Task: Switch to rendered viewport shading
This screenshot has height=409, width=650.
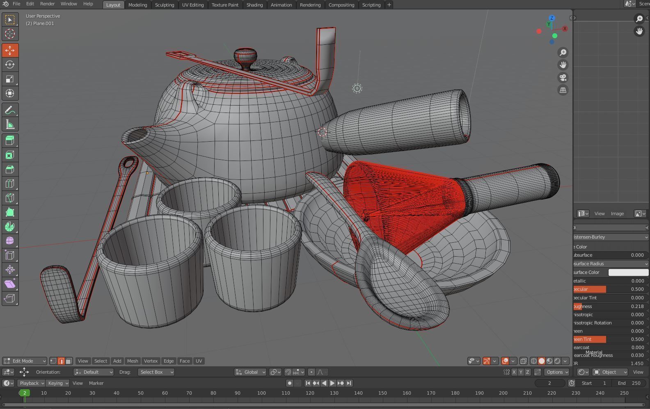Action: pyautogui.click(x=557, y=361)
